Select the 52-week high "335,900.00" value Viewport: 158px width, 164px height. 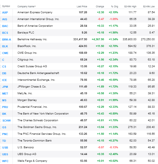coord(130,39)
